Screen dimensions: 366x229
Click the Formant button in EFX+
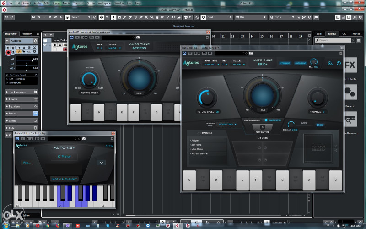[x=285, y=63]
